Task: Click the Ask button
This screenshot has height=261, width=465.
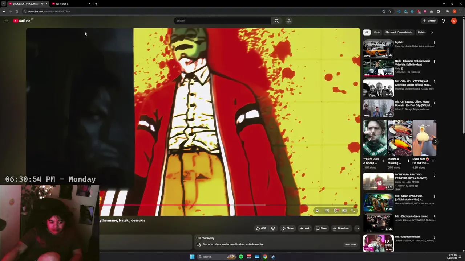Action: (304, 228)
